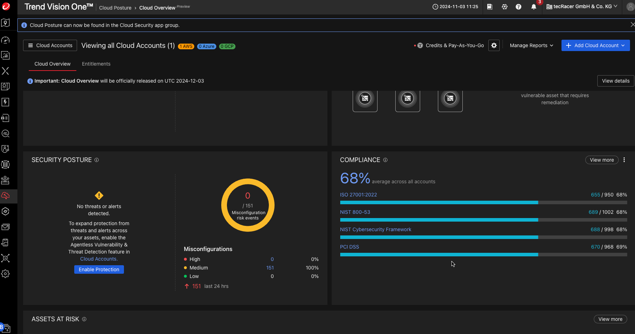Click the notification bell icon
The height and width of the screenshot is (334, 635).
click(533, 7)
